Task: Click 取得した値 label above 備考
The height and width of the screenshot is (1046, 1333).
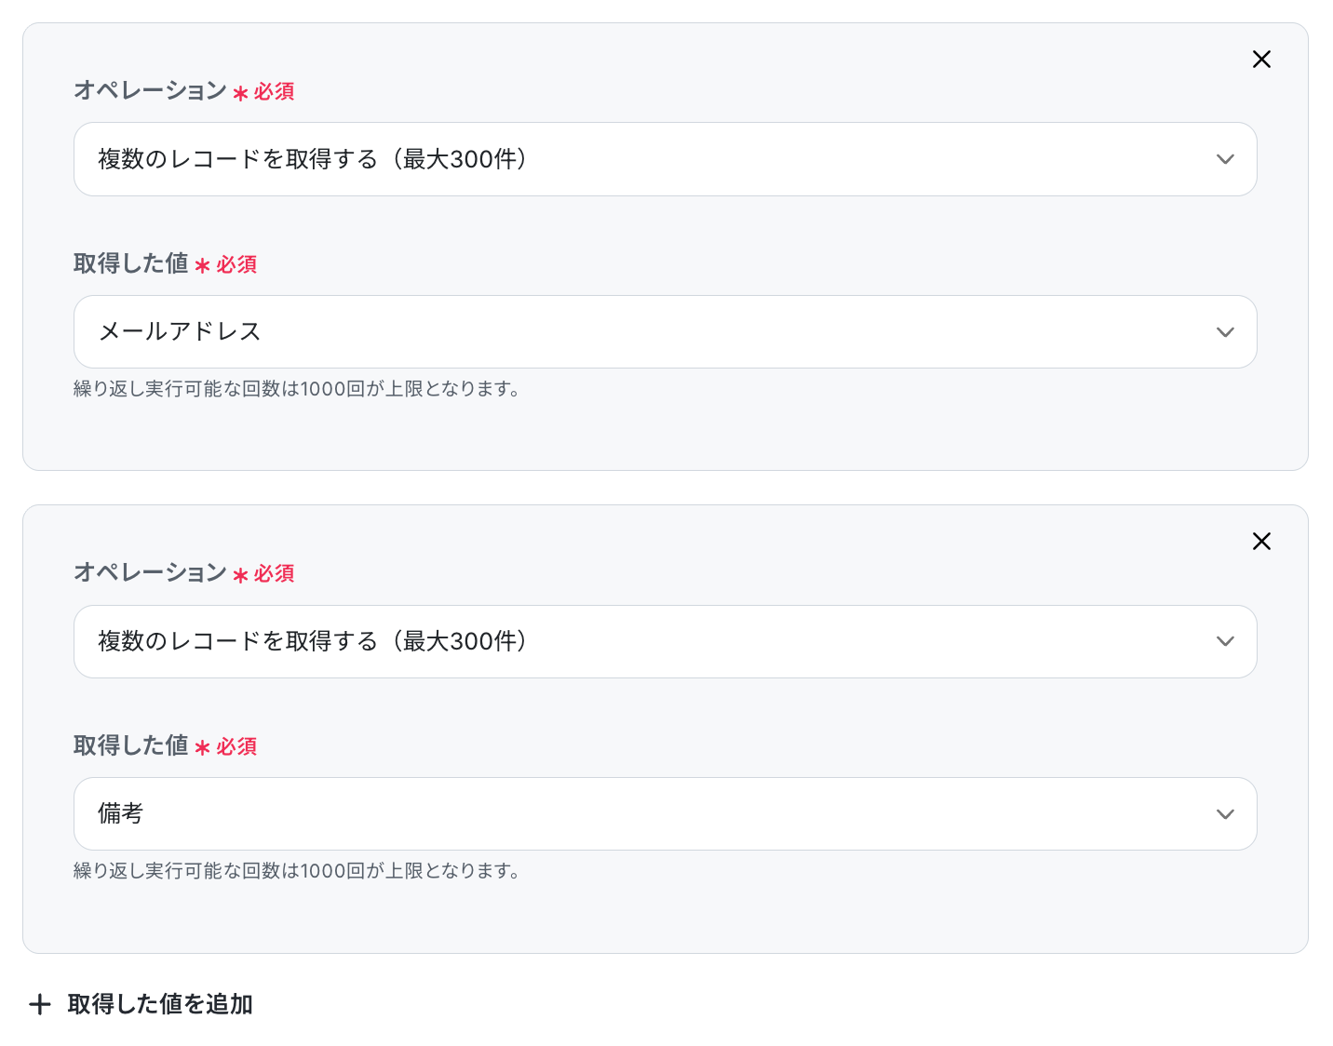Action: pos(131,745)
